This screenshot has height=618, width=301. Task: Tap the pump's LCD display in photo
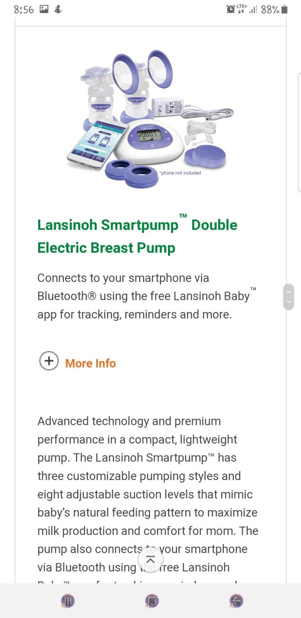[x=148, y=134]
